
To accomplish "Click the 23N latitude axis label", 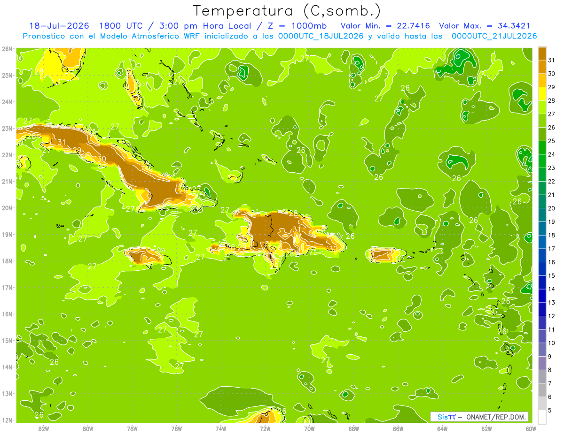I will (7, 128).
